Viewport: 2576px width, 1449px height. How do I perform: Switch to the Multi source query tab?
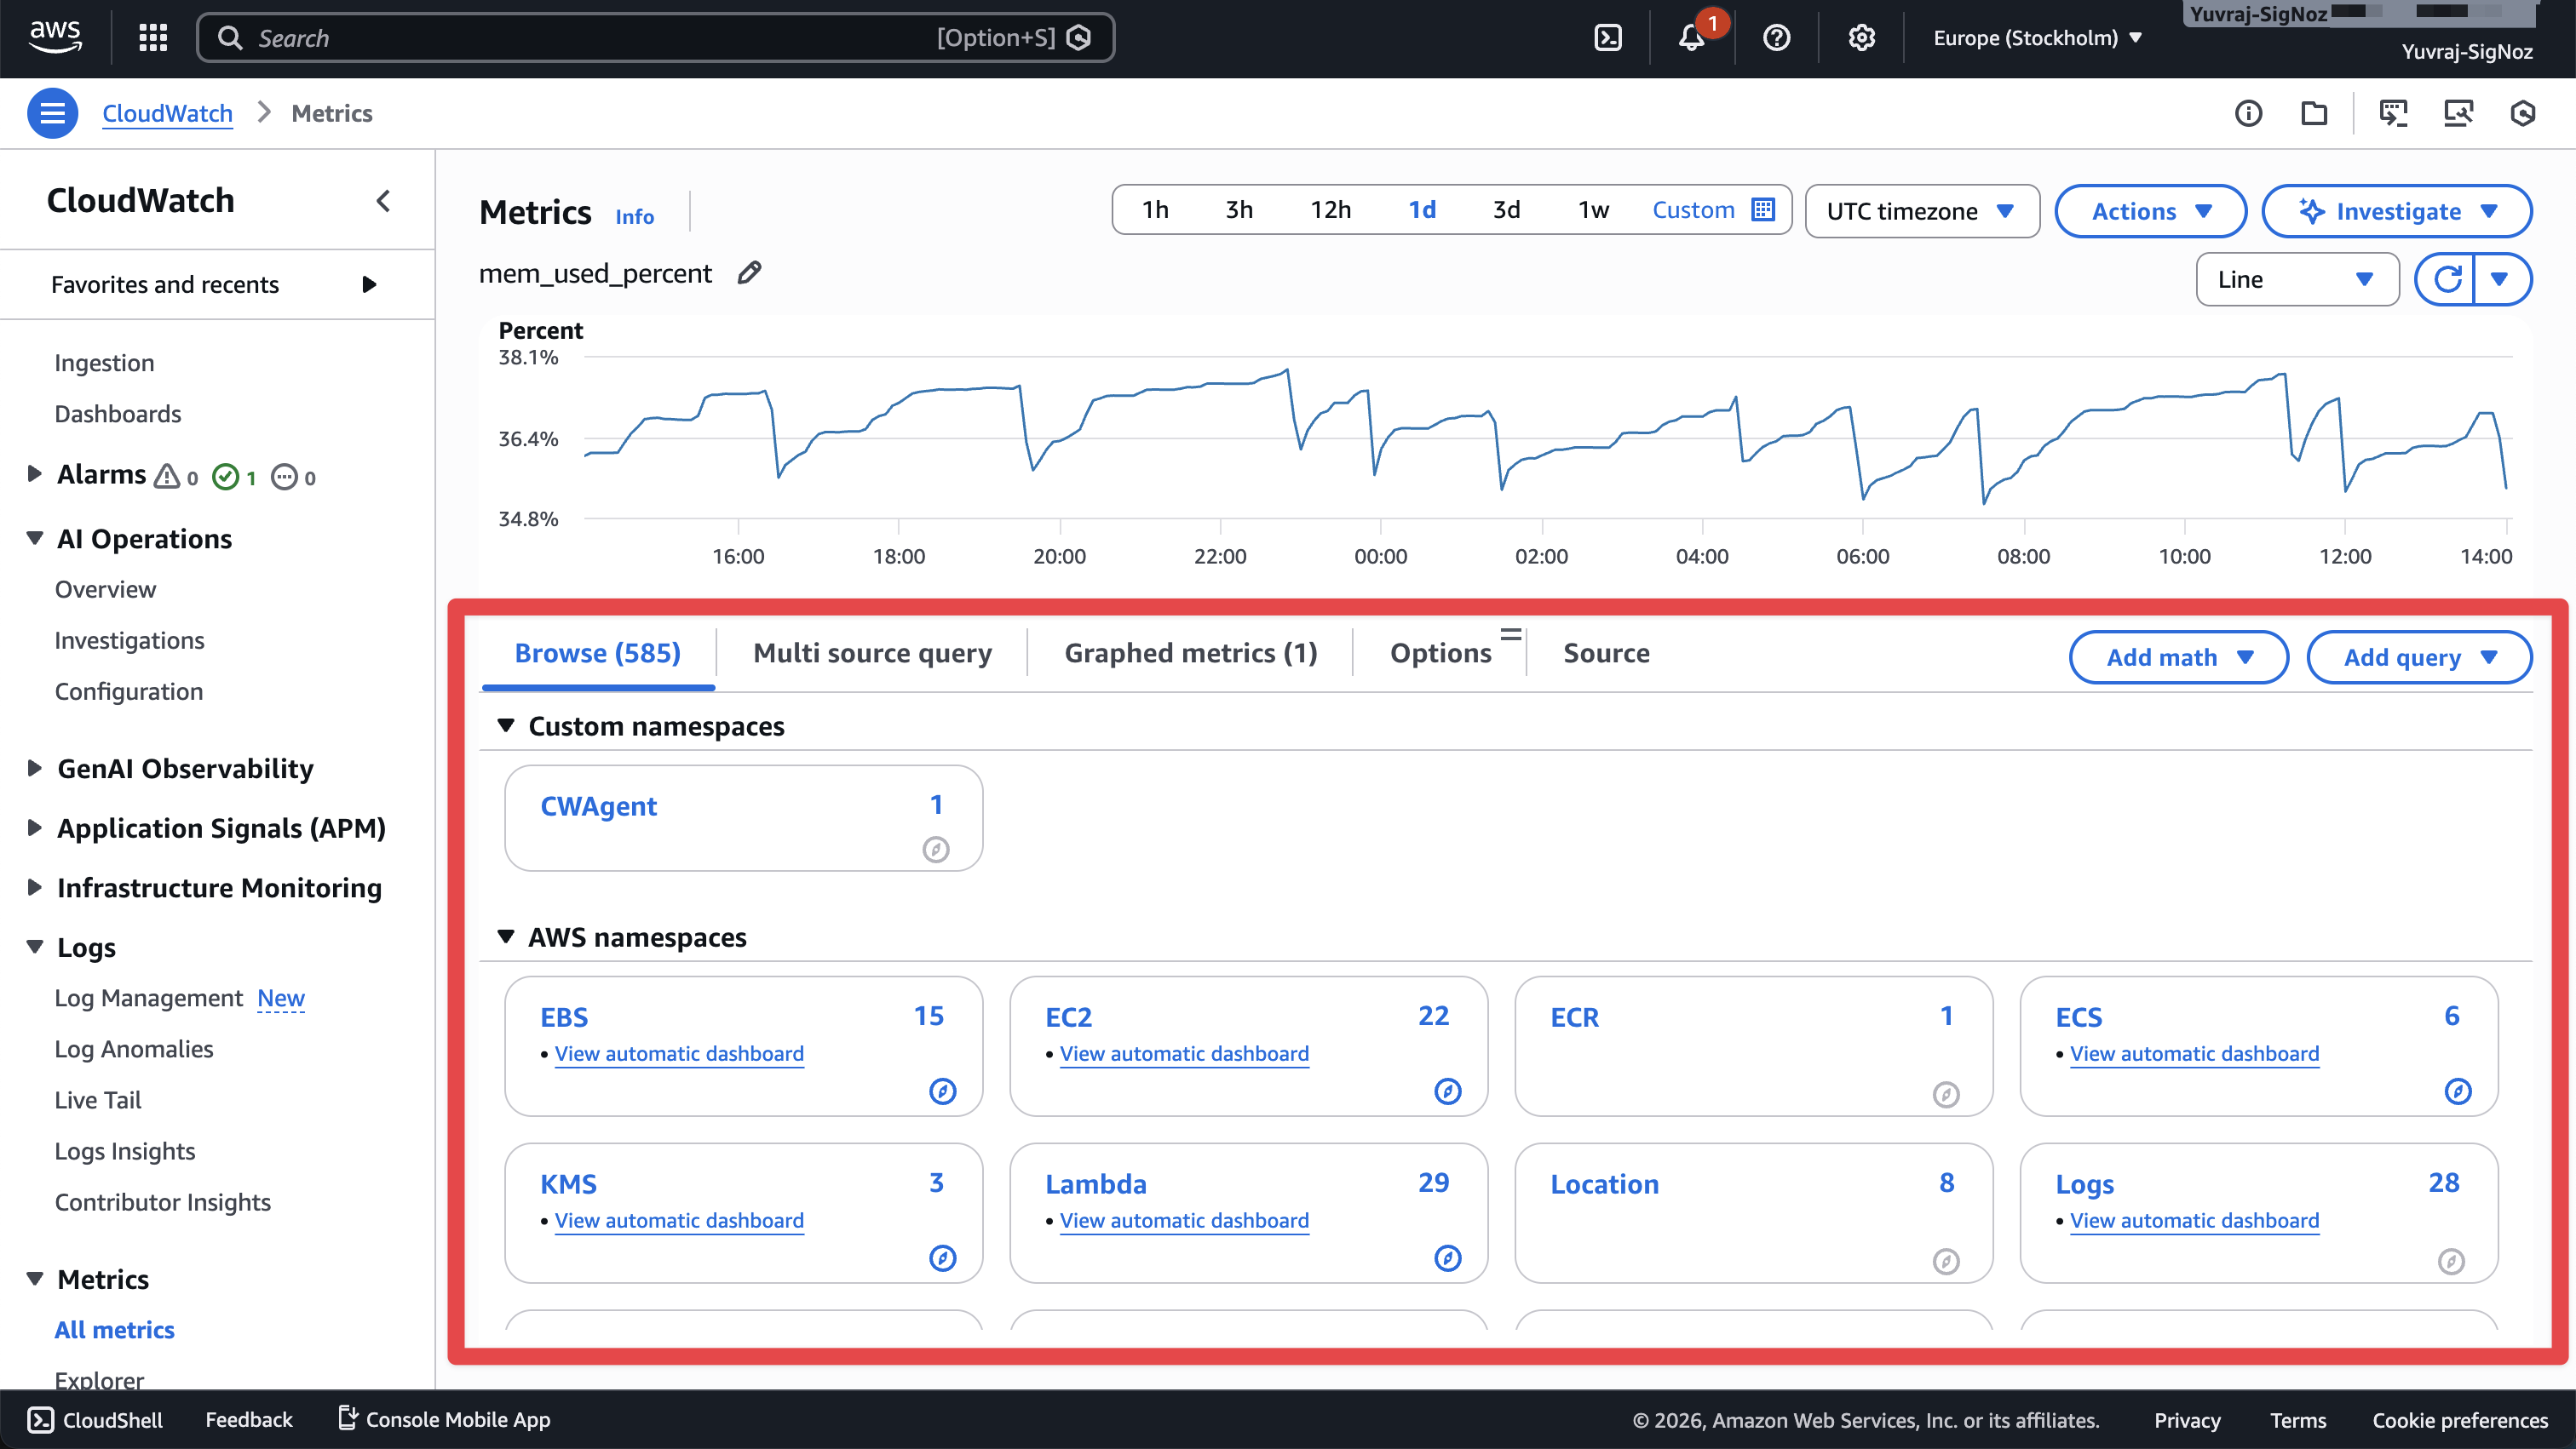pyautogui.click(x=872, y=652)
